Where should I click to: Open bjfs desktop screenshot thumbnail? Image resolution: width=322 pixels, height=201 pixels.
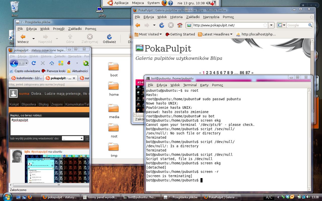(x=57, y=169)
